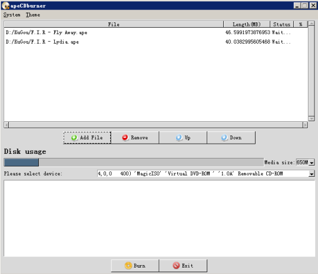Close the apeCDburner window
Viewport: 318px width, 274px height.
(x=313, y=5)
